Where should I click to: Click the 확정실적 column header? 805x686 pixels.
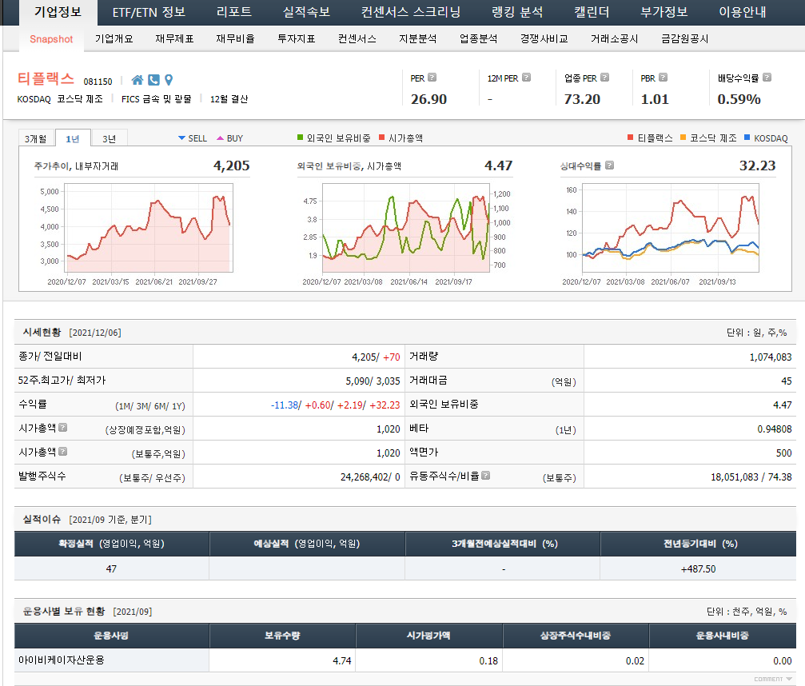coord(111,544)
